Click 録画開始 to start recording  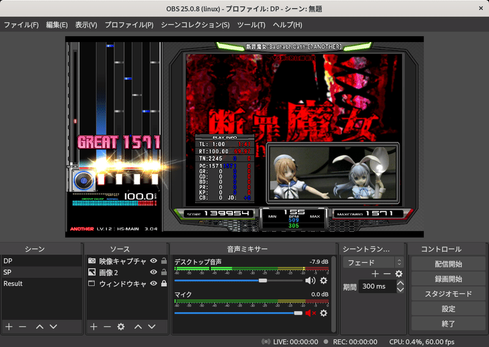448,279
